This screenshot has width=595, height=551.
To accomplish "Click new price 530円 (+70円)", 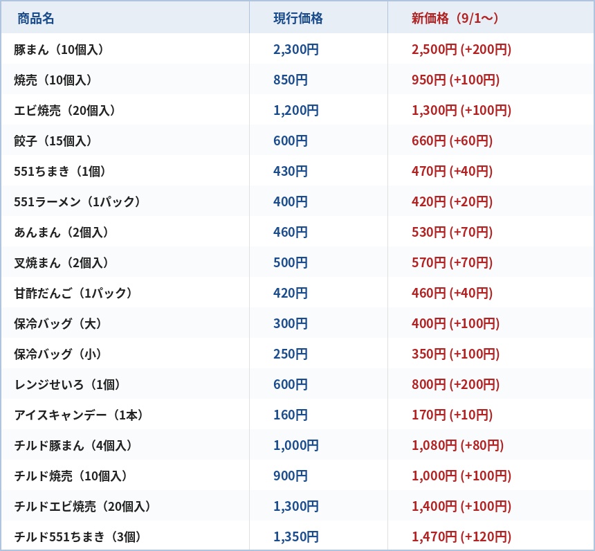I will [452, 232].
